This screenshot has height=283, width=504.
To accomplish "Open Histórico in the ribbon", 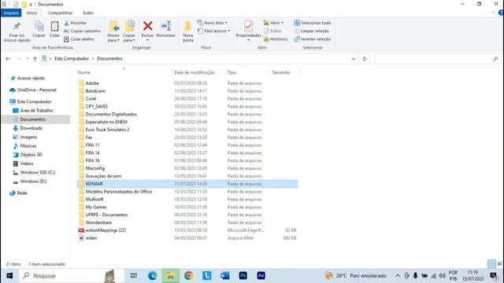I will click(x=275, y=39).
